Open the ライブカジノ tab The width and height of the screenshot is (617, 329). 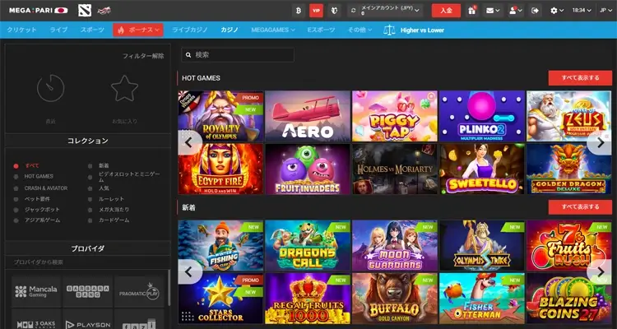[x=190, y=30]
